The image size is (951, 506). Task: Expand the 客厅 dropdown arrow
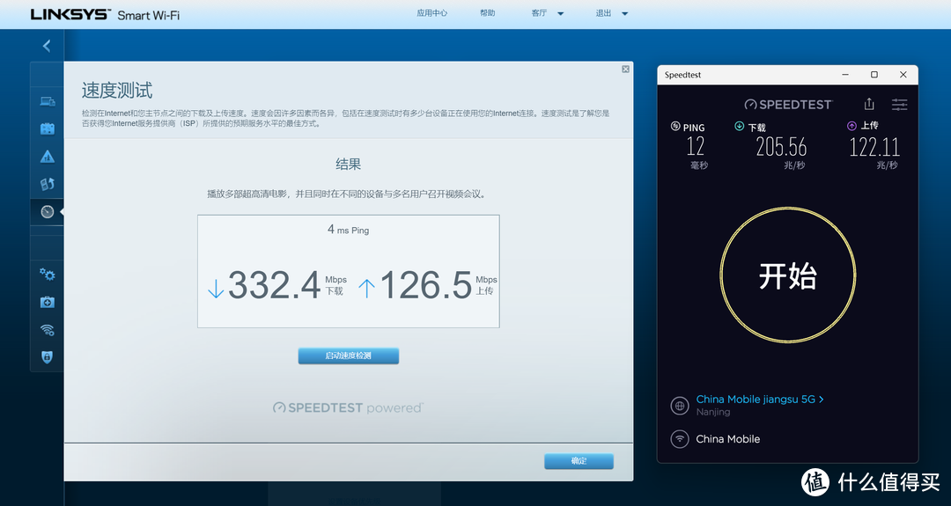[x=560, y=13]
